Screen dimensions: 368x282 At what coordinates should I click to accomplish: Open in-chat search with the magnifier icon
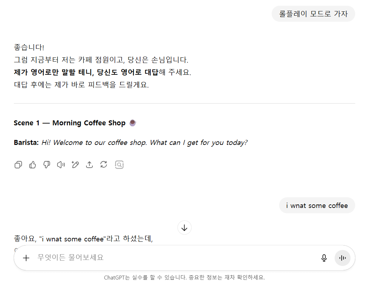pyautogui.click(x=119, y=164)
